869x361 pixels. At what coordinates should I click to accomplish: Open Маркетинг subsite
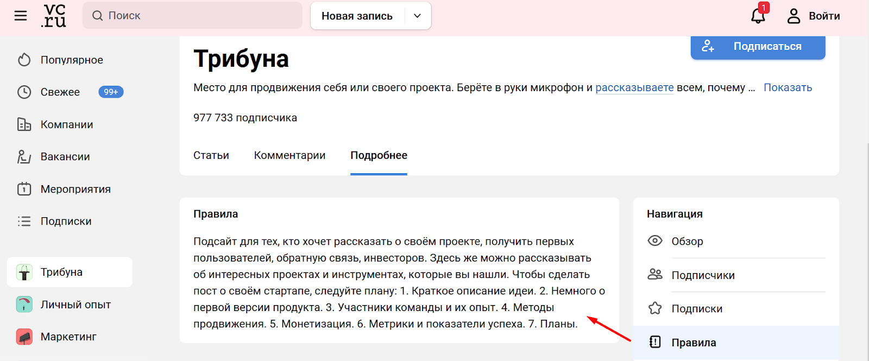pyautogui.click(x=70, y=337)
